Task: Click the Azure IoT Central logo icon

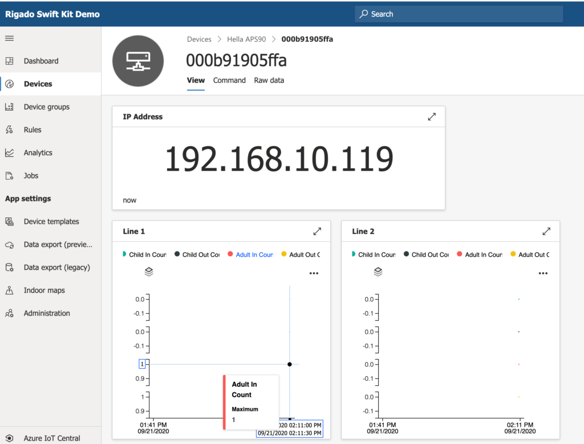Action: (9, 438)
